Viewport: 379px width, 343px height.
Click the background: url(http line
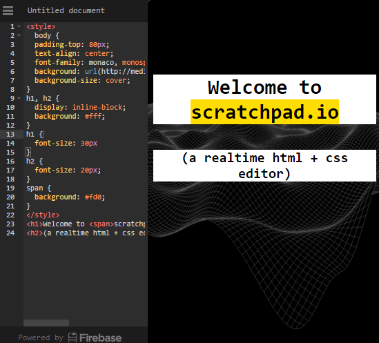click(90, 72)
